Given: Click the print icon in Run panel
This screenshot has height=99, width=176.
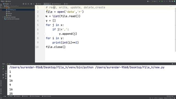Looking at the screenshot, I should click(x=6, y=76).
